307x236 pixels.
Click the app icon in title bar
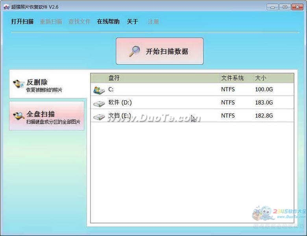click(x=6, y=7)
